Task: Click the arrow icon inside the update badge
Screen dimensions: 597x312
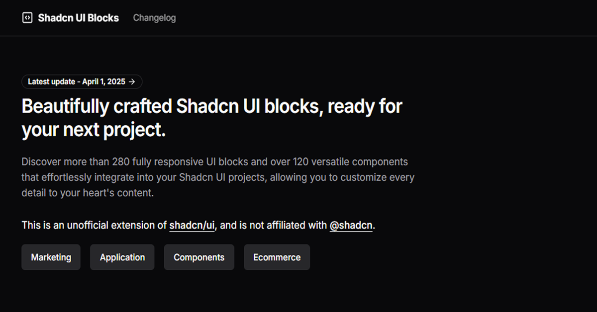Action: click(131, 81)
